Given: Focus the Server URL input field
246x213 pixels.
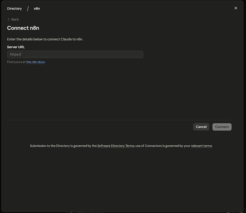Looking at the screenshot, I should point(75,55).
